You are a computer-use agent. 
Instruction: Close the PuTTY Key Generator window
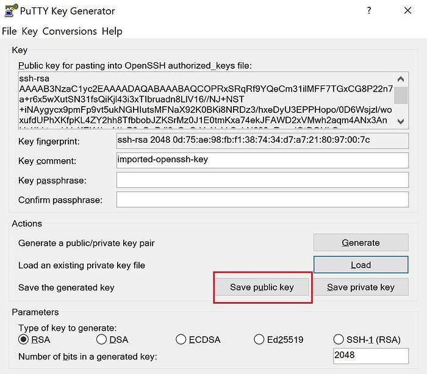tap(407, 10)
